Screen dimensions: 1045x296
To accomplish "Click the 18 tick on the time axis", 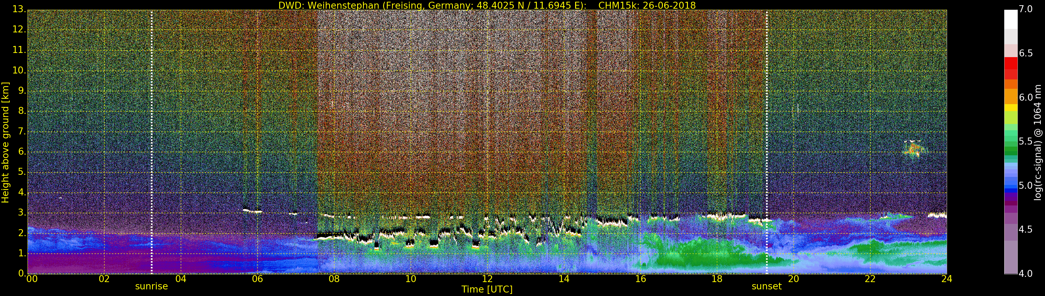I will pos(717,279).
